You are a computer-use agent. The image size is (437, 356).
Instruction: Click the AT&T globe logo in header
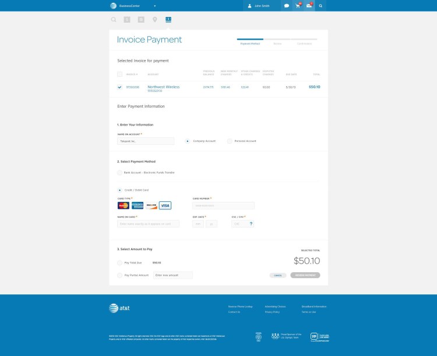click(113, 6)
